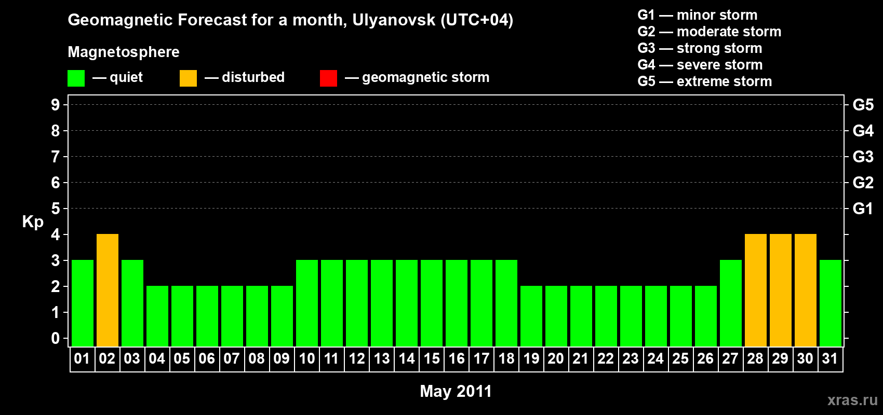Click date label 05 on the axis
Image resolution: width=883 pixels, height=415 pixels.
click(182, 358)
